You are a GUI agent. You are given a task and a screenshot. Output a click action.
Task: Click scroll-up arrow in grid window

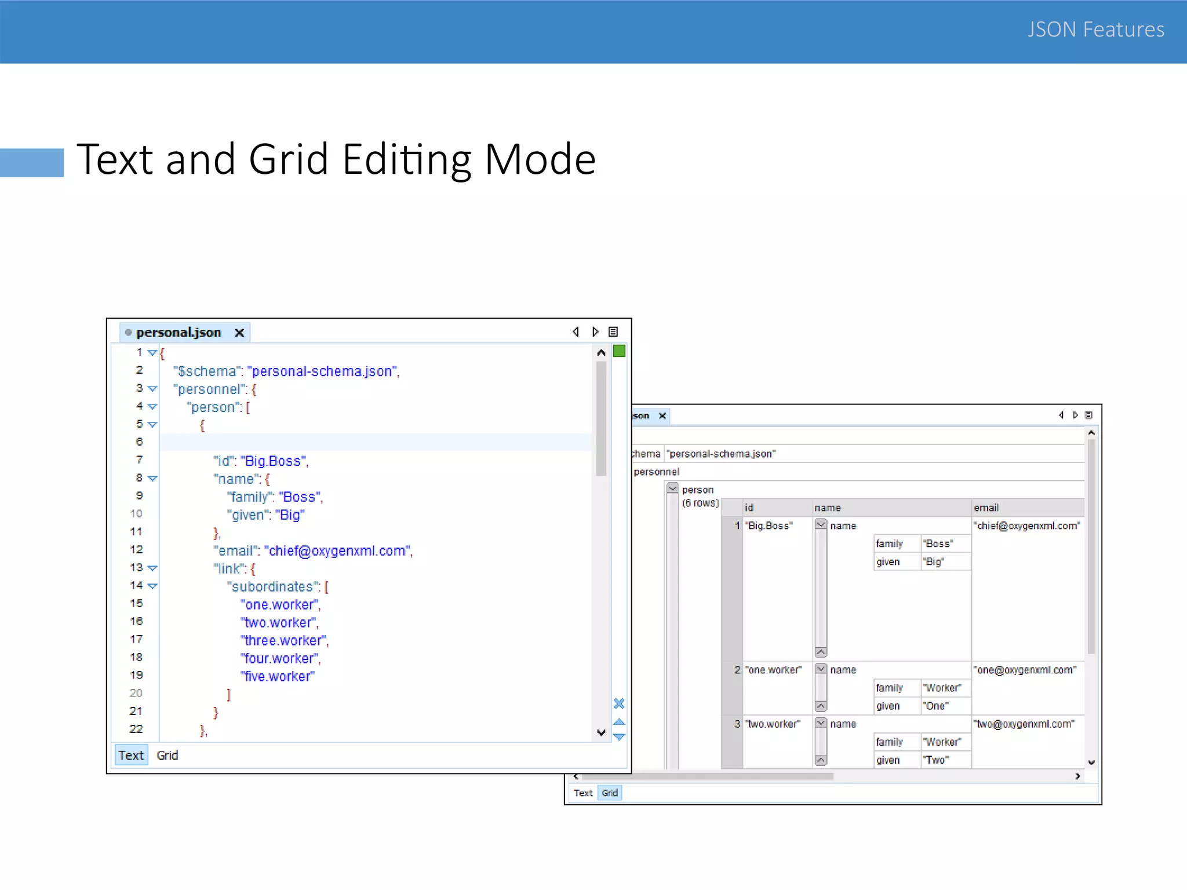[x=1091, y=433]
